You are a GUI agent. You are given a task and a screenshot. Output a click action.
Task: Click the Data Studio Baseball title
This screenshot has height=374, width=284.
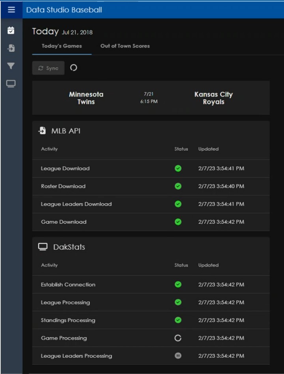point(64,9)
